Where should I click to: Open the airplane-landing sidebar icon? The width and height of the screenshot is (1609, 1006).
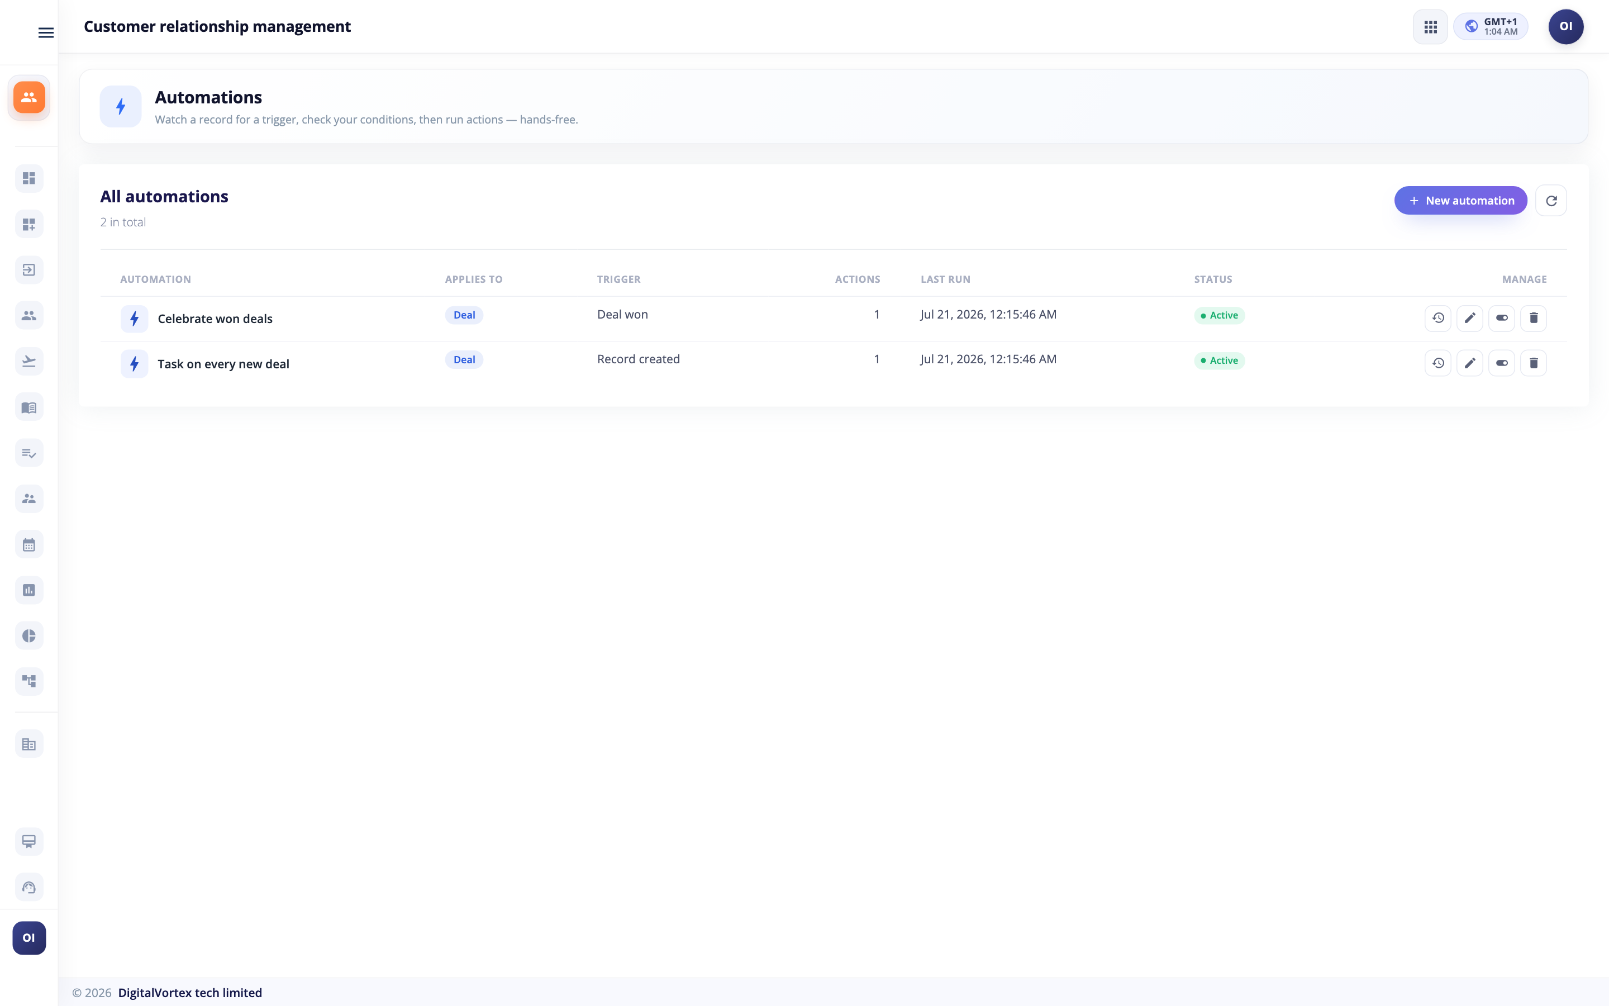click(x=29, y=361)
